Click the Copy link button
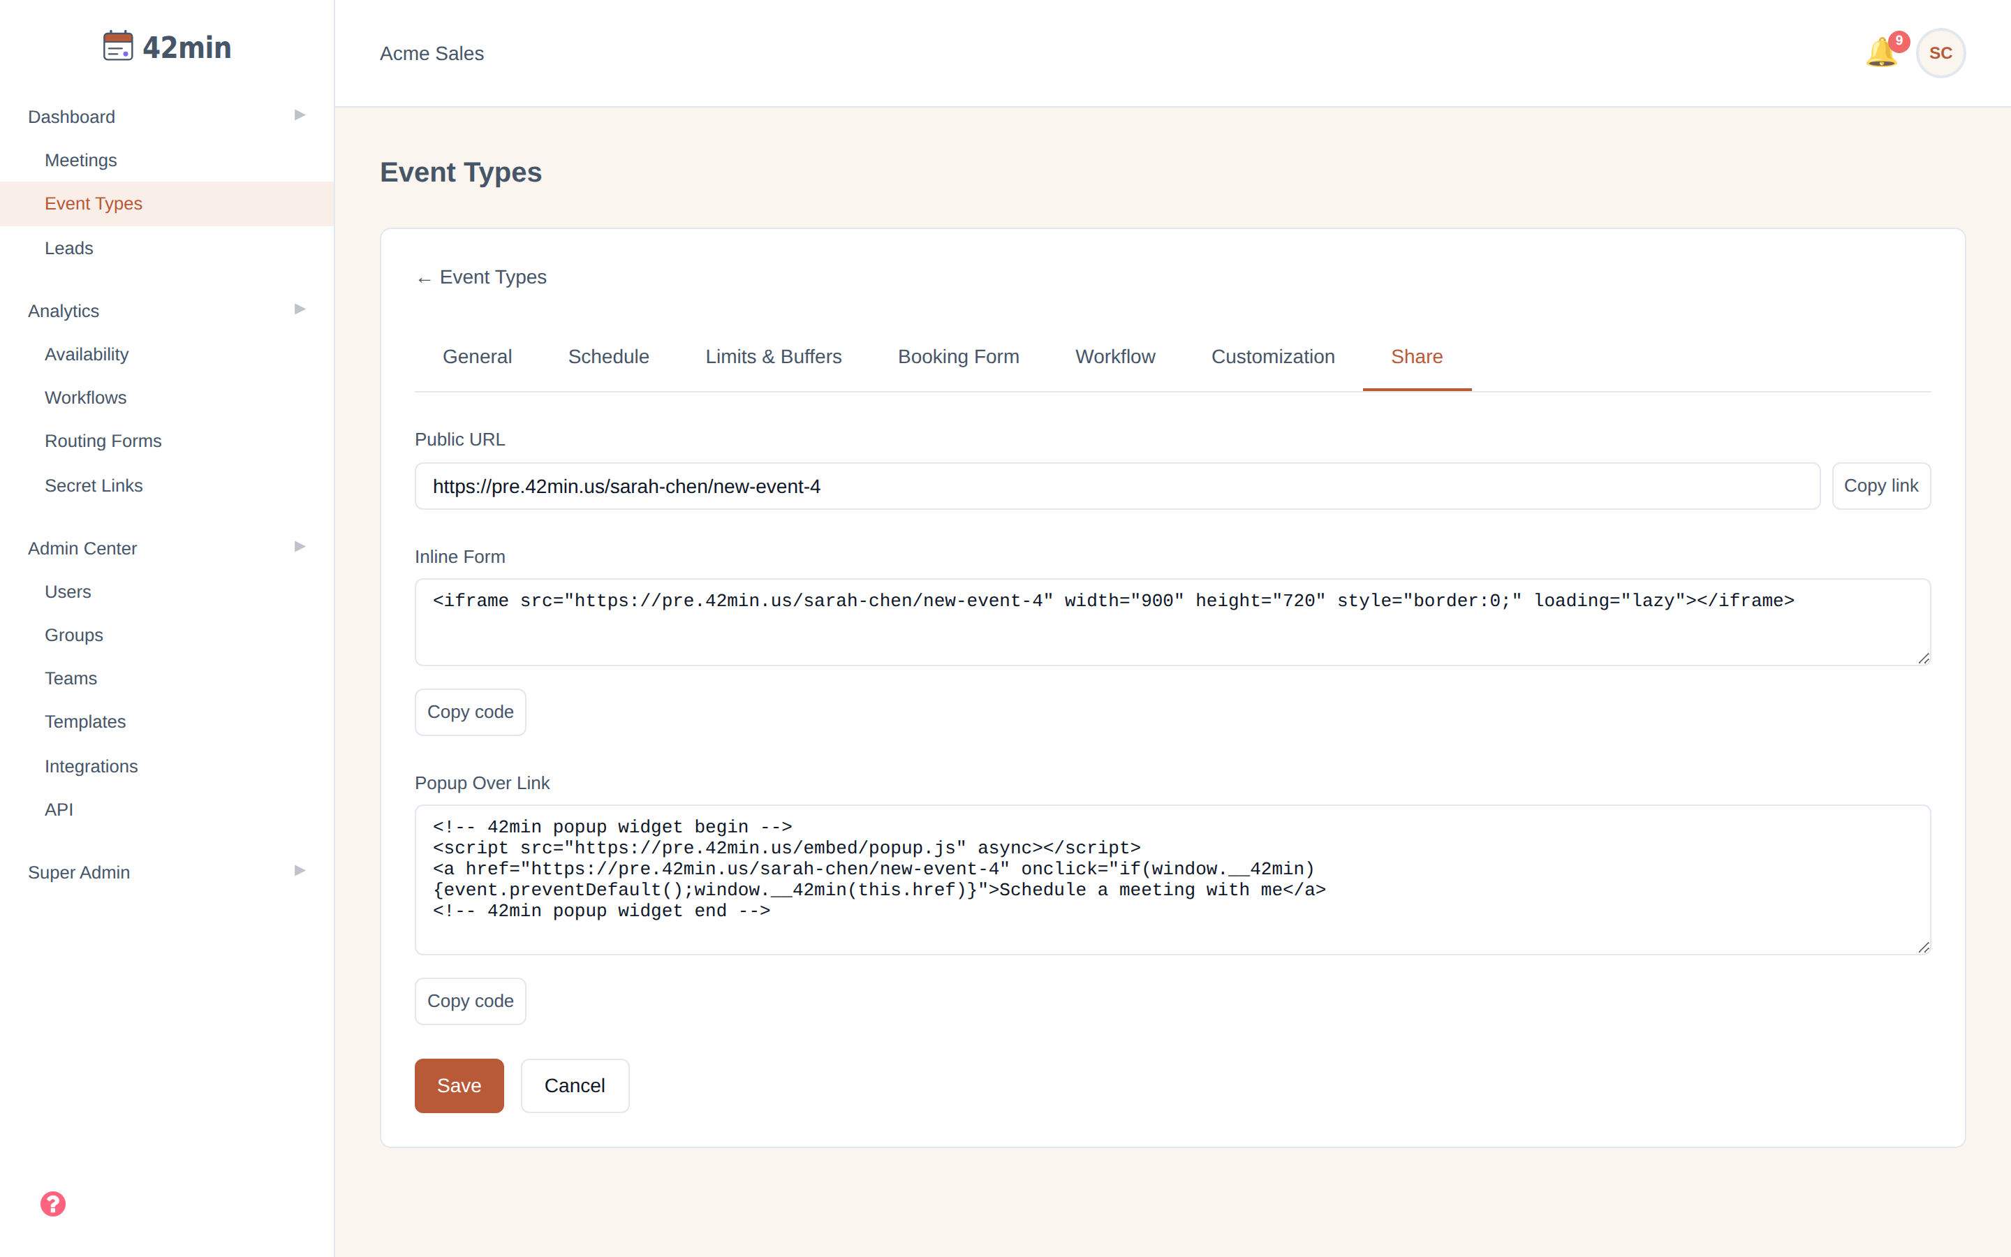 tap(1880, 485)
